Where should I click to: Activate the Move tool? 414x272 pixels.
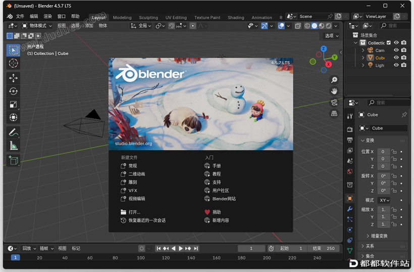(x=13, y=78)
